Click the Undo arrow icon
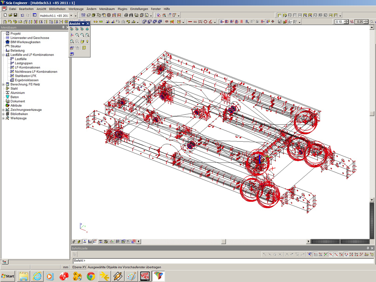The width and height of the screenshot is (376, 282). (x=22, y=15)
